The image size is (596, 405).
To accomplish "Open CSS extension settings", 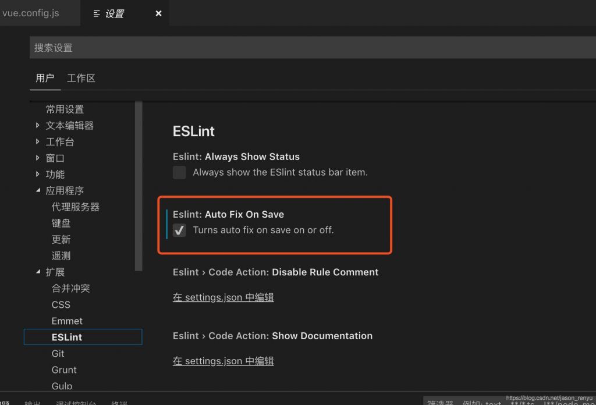I will point(61,305).
